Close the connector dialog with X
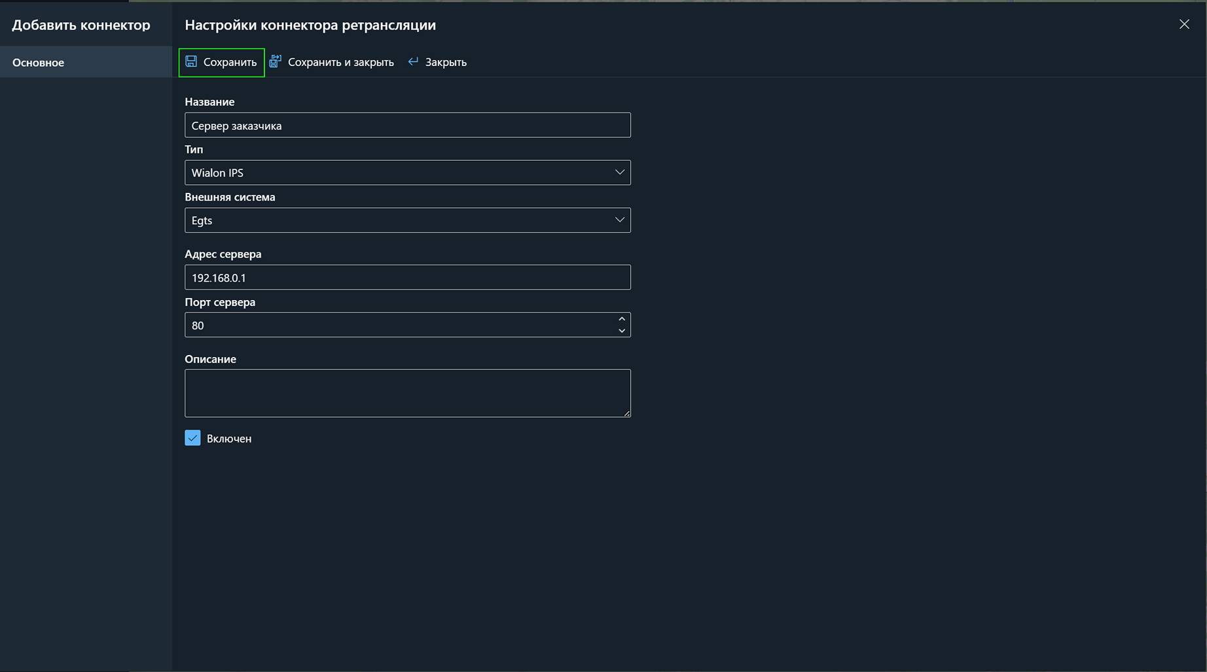 1184,24
